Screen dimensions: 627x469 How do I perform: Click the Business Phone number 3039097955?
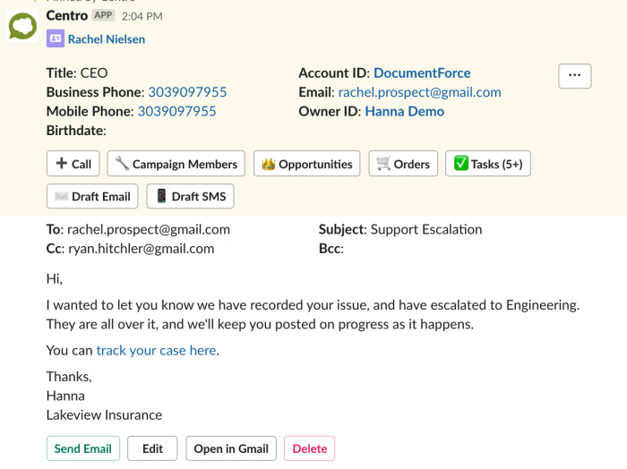tap(187, 92)
